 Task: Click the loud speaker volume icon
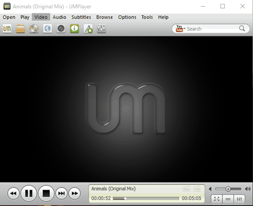[x=248, y=189]
